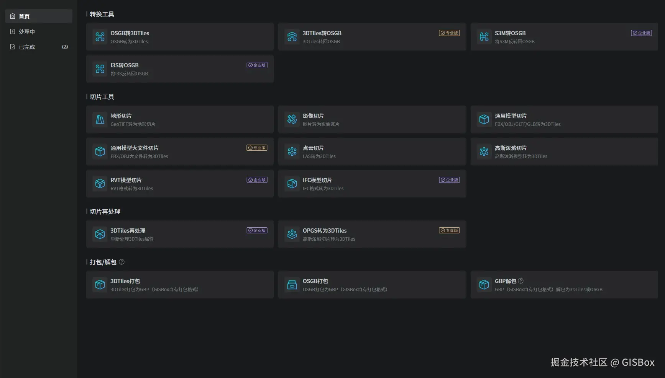Click the OPGS转为3DTiles icon
Screen dimensions: 665x378
tap(292, 234)
